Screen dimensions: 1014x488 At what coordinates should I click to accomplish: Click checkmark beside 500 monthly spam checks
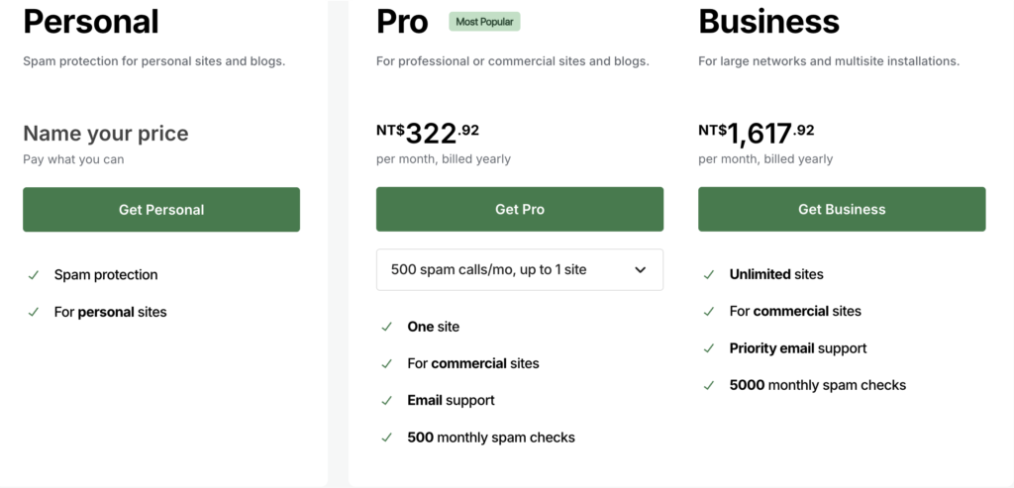387,438
